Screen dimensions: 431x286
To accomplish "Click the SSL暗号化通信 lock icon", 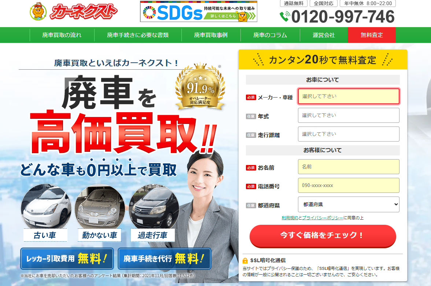I will click(x=245, y=260).
